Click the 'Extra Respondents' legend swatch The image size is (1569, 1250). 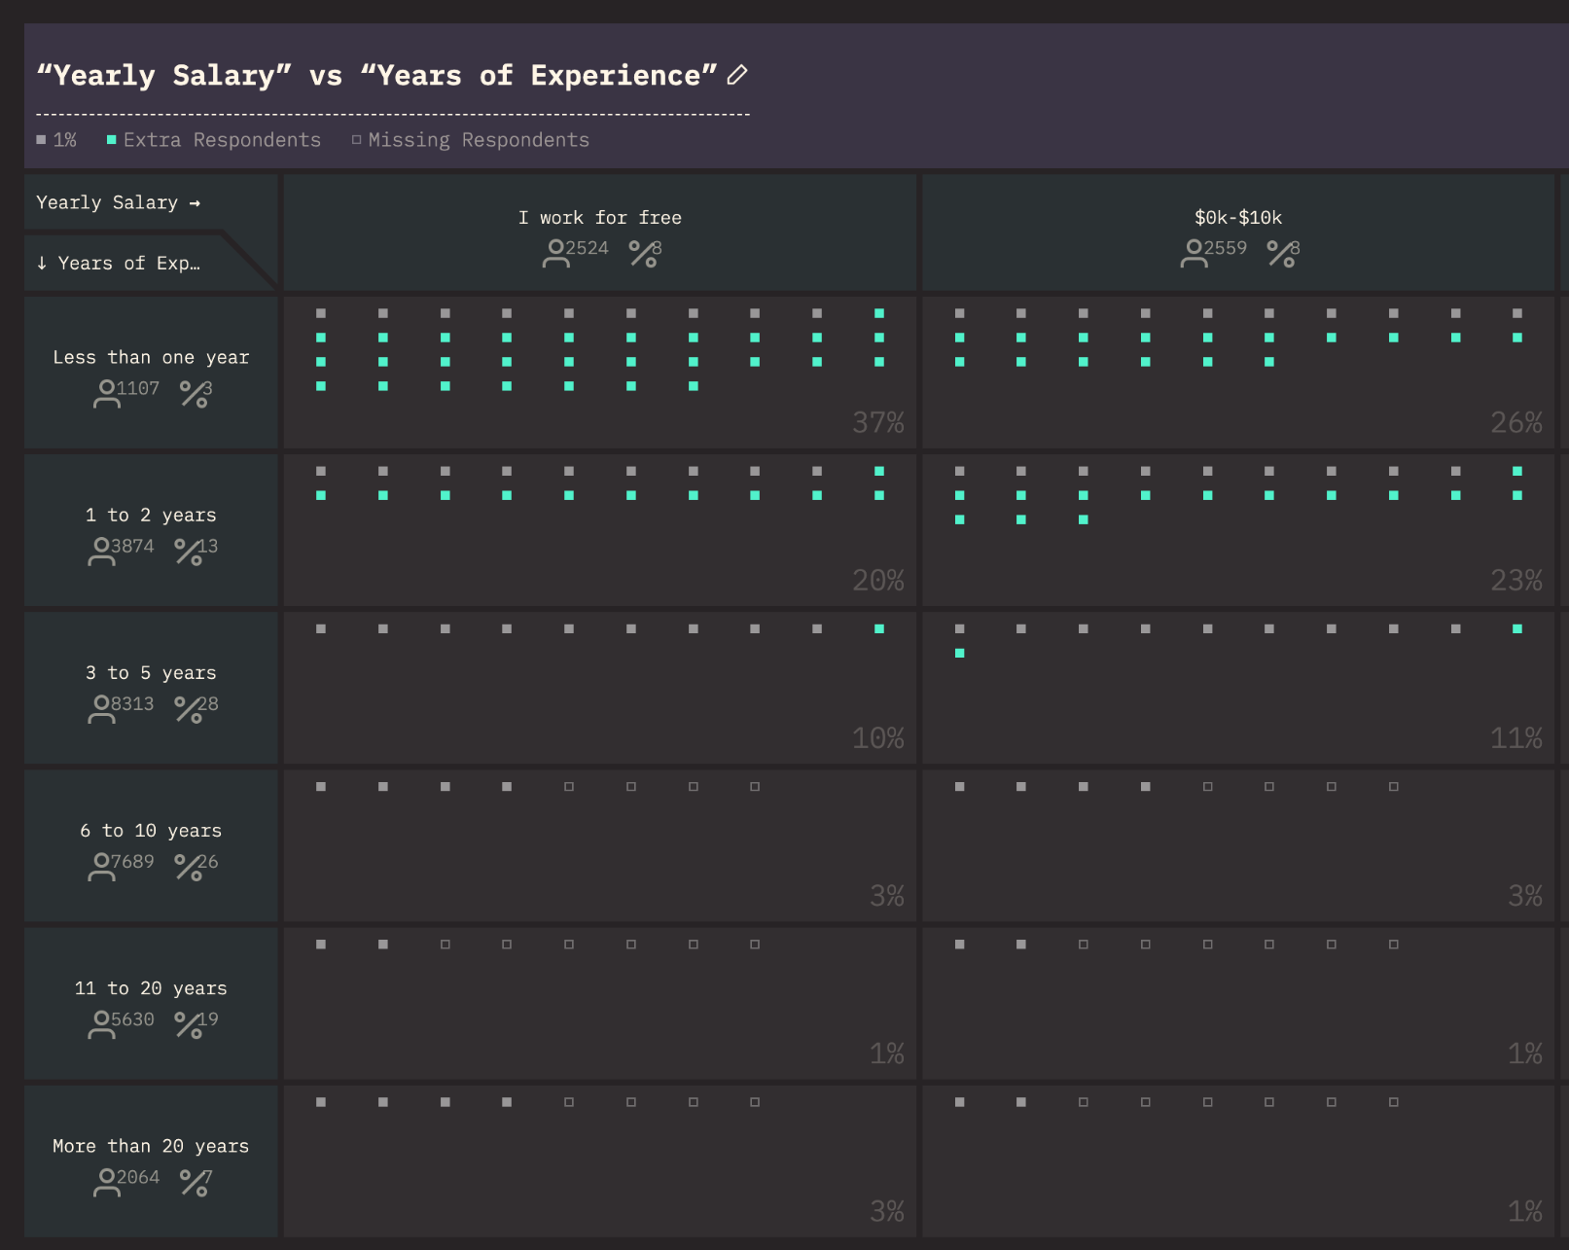[x=112, y=140]
